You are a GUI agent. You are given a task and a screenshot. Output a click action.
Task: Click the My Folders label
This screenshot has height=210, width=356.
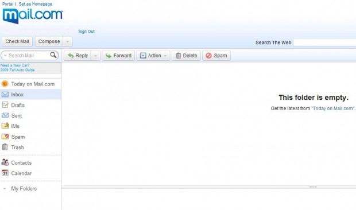click(24, 188)
